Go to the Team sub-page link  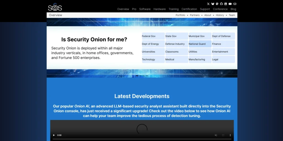point(232,15)
